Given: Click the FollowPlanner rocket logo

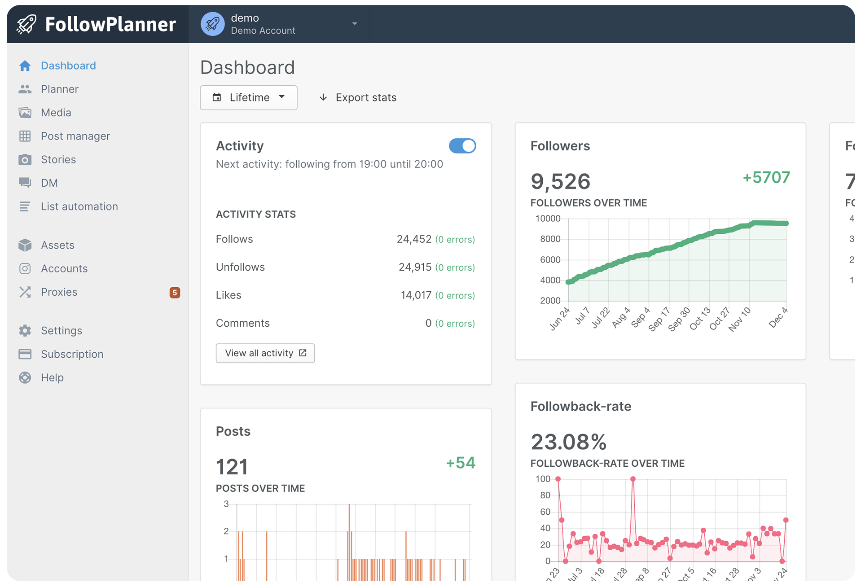Looking at the screenshot, I should tap(27, 24).
